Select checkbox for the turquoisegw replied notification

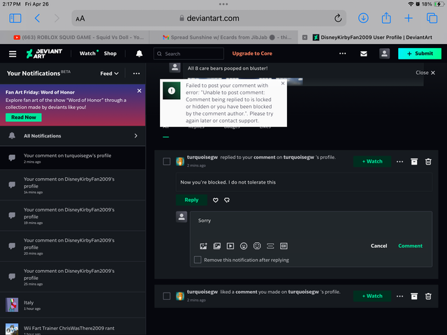click(166, 161)
